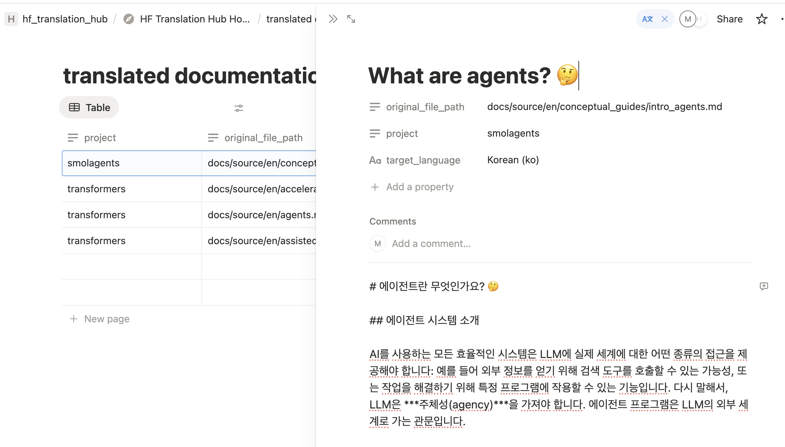Open HF Translation Hub Home from breadcrumb
Screen dimensions: 785x447
[195, 19]
